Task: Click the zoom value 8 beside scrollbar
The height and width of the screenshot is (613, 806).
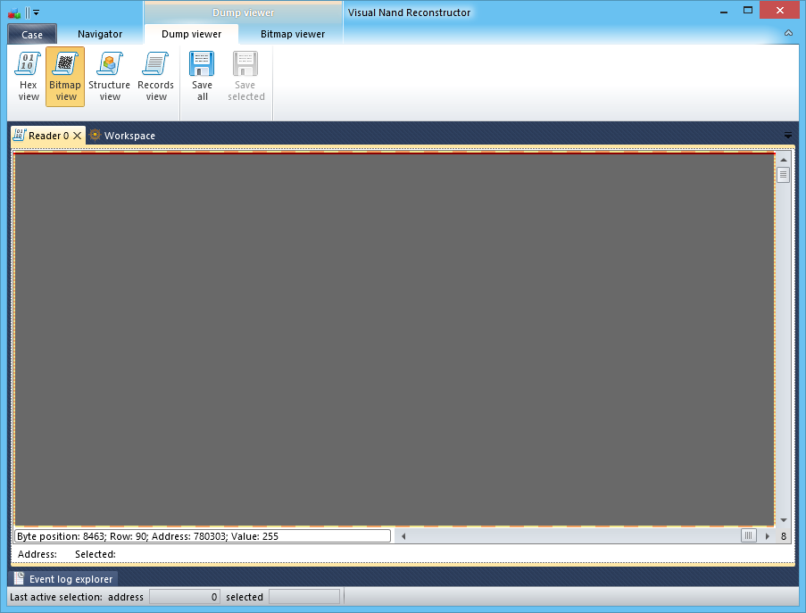Action: (784, 536)
